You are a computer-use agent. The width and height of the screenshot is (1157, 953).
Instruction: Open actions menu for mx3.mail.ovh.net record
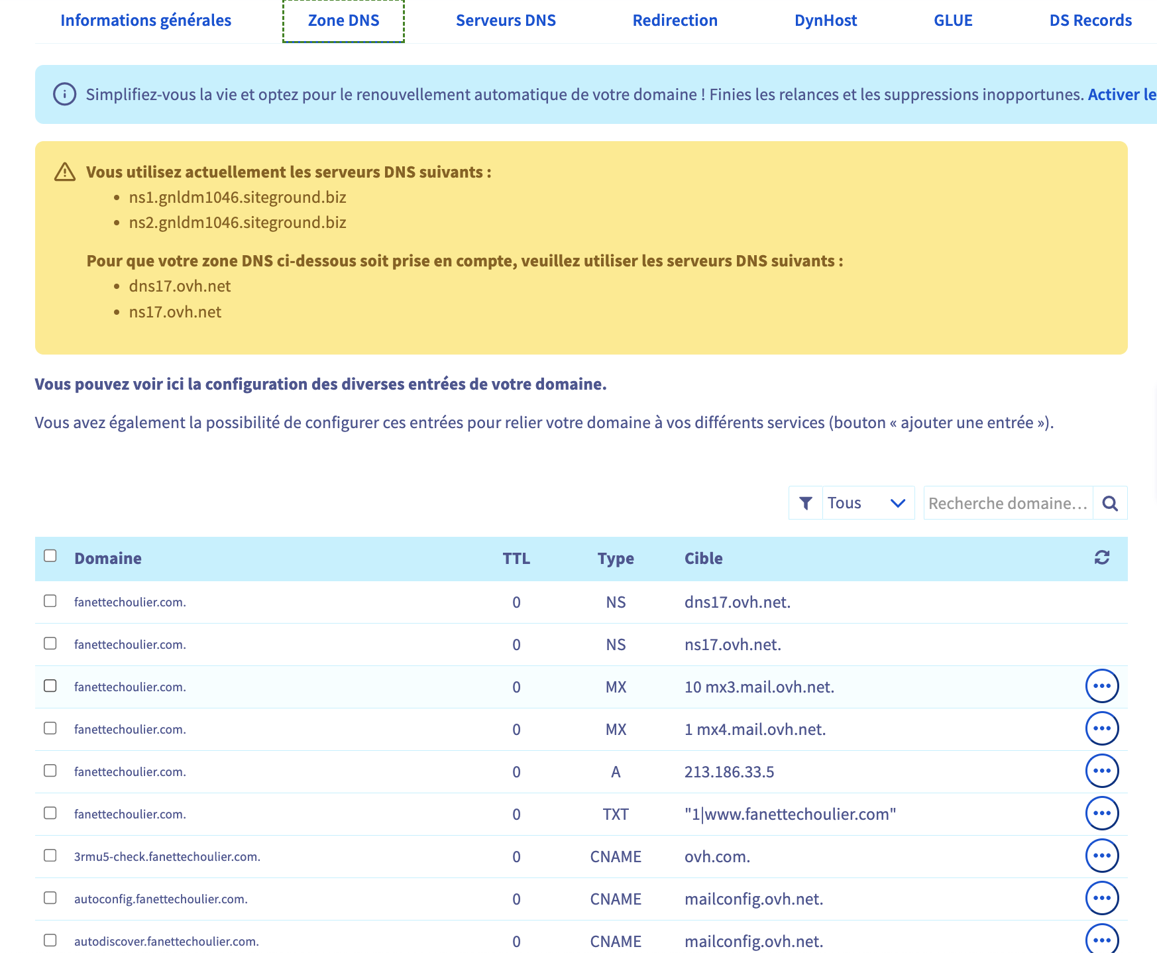coord(1102,686)
